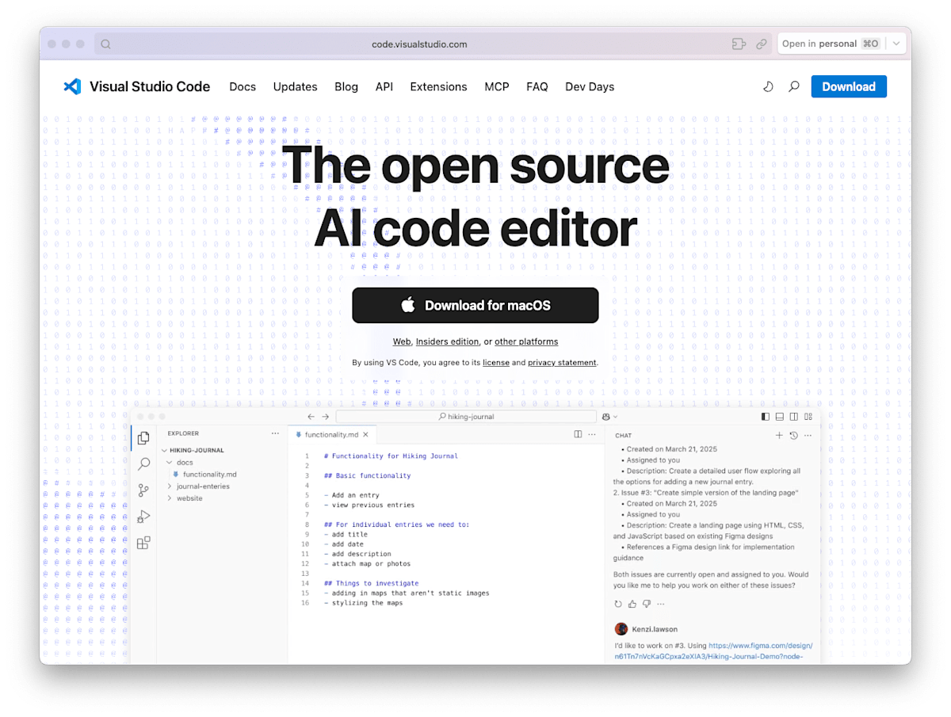Click the ellipsis beside the thumbs down icon

click(x=661, y=604)
